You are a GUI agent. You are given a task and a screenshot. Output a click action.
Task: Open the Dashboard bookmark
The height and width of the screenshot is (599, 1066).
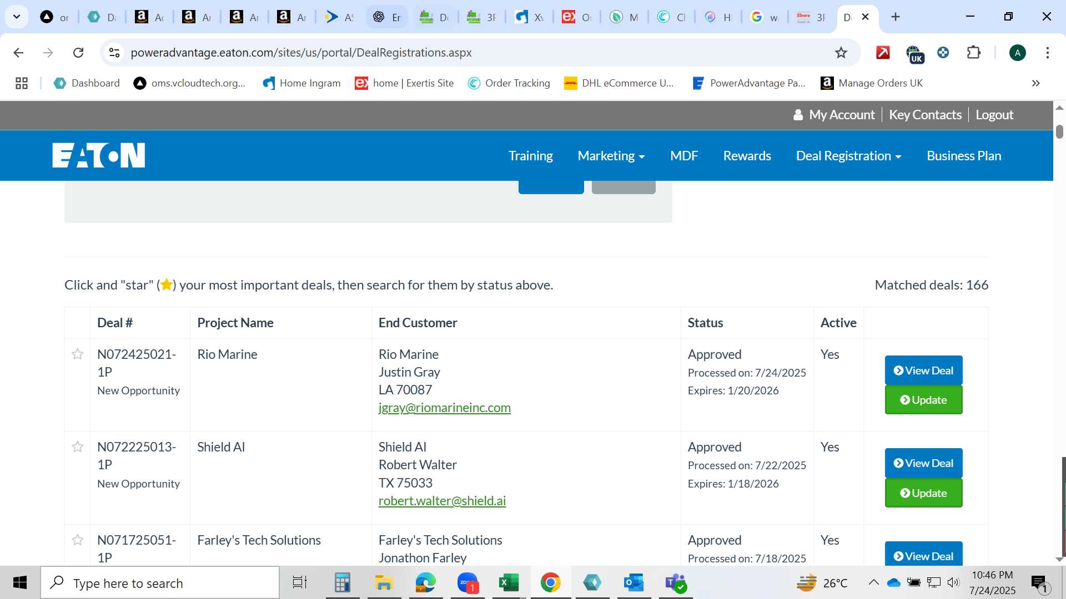pyautogui.click(x=87, y=83)
